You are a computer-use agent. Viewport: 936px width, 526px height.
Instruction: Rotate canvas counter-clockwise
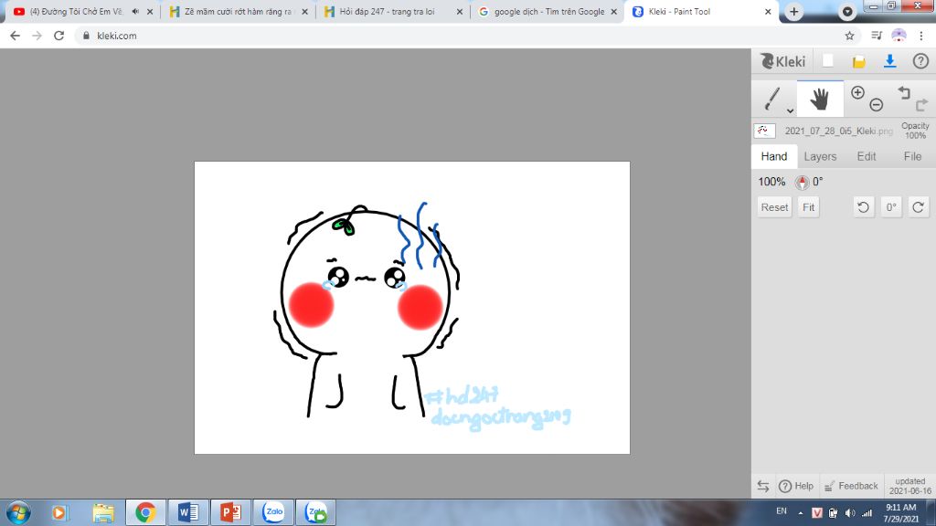tap(863, 207)
